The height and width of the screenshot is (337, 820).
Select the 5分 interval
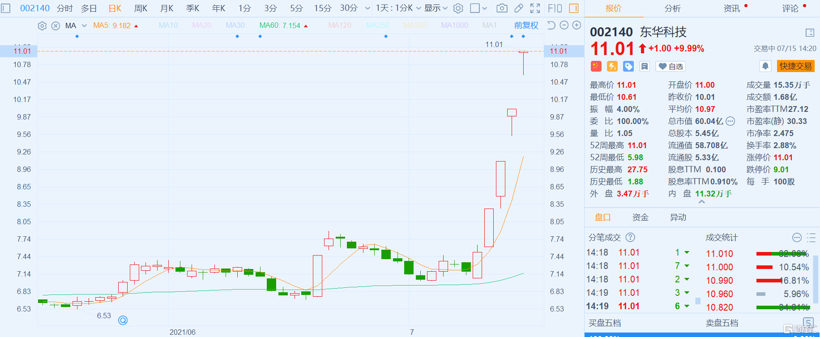[x=296, y=8]
